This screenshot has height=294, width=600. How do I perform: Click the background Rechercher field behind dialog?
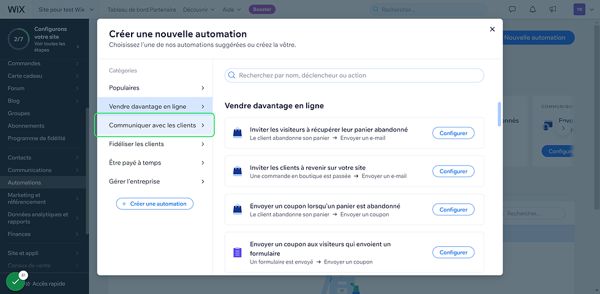click(x=534, y=213)
